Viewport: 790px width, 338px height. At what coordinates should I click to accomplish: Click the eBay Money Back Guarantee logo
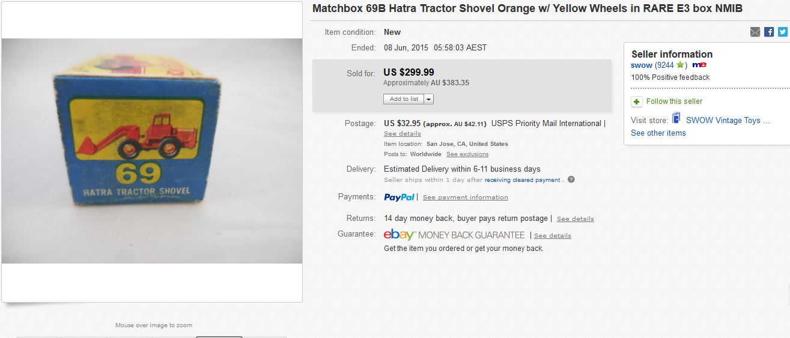click(x=454, y=235)
